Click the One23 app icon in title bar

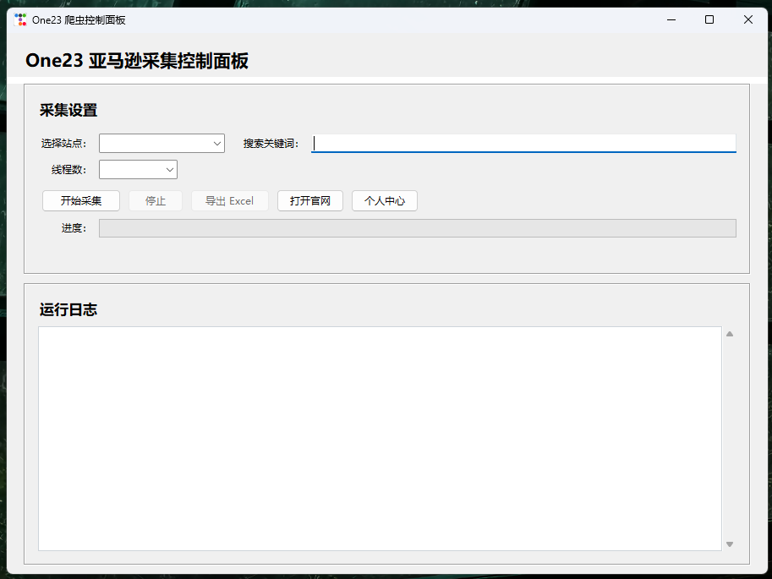click(20, 19)
